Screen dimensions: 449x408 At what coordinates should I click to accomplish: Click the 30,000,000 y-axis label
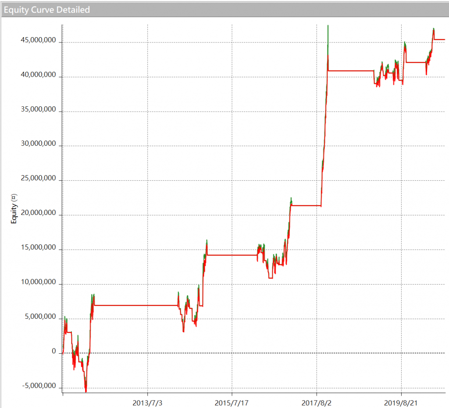(38, 144)
